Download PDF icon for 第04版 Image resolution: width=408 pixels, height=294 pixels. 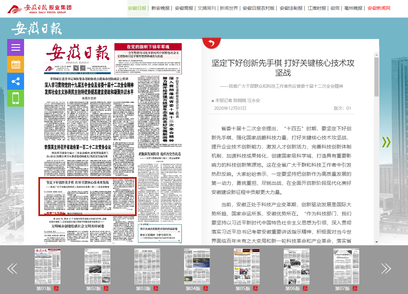[x=206, y=288]
